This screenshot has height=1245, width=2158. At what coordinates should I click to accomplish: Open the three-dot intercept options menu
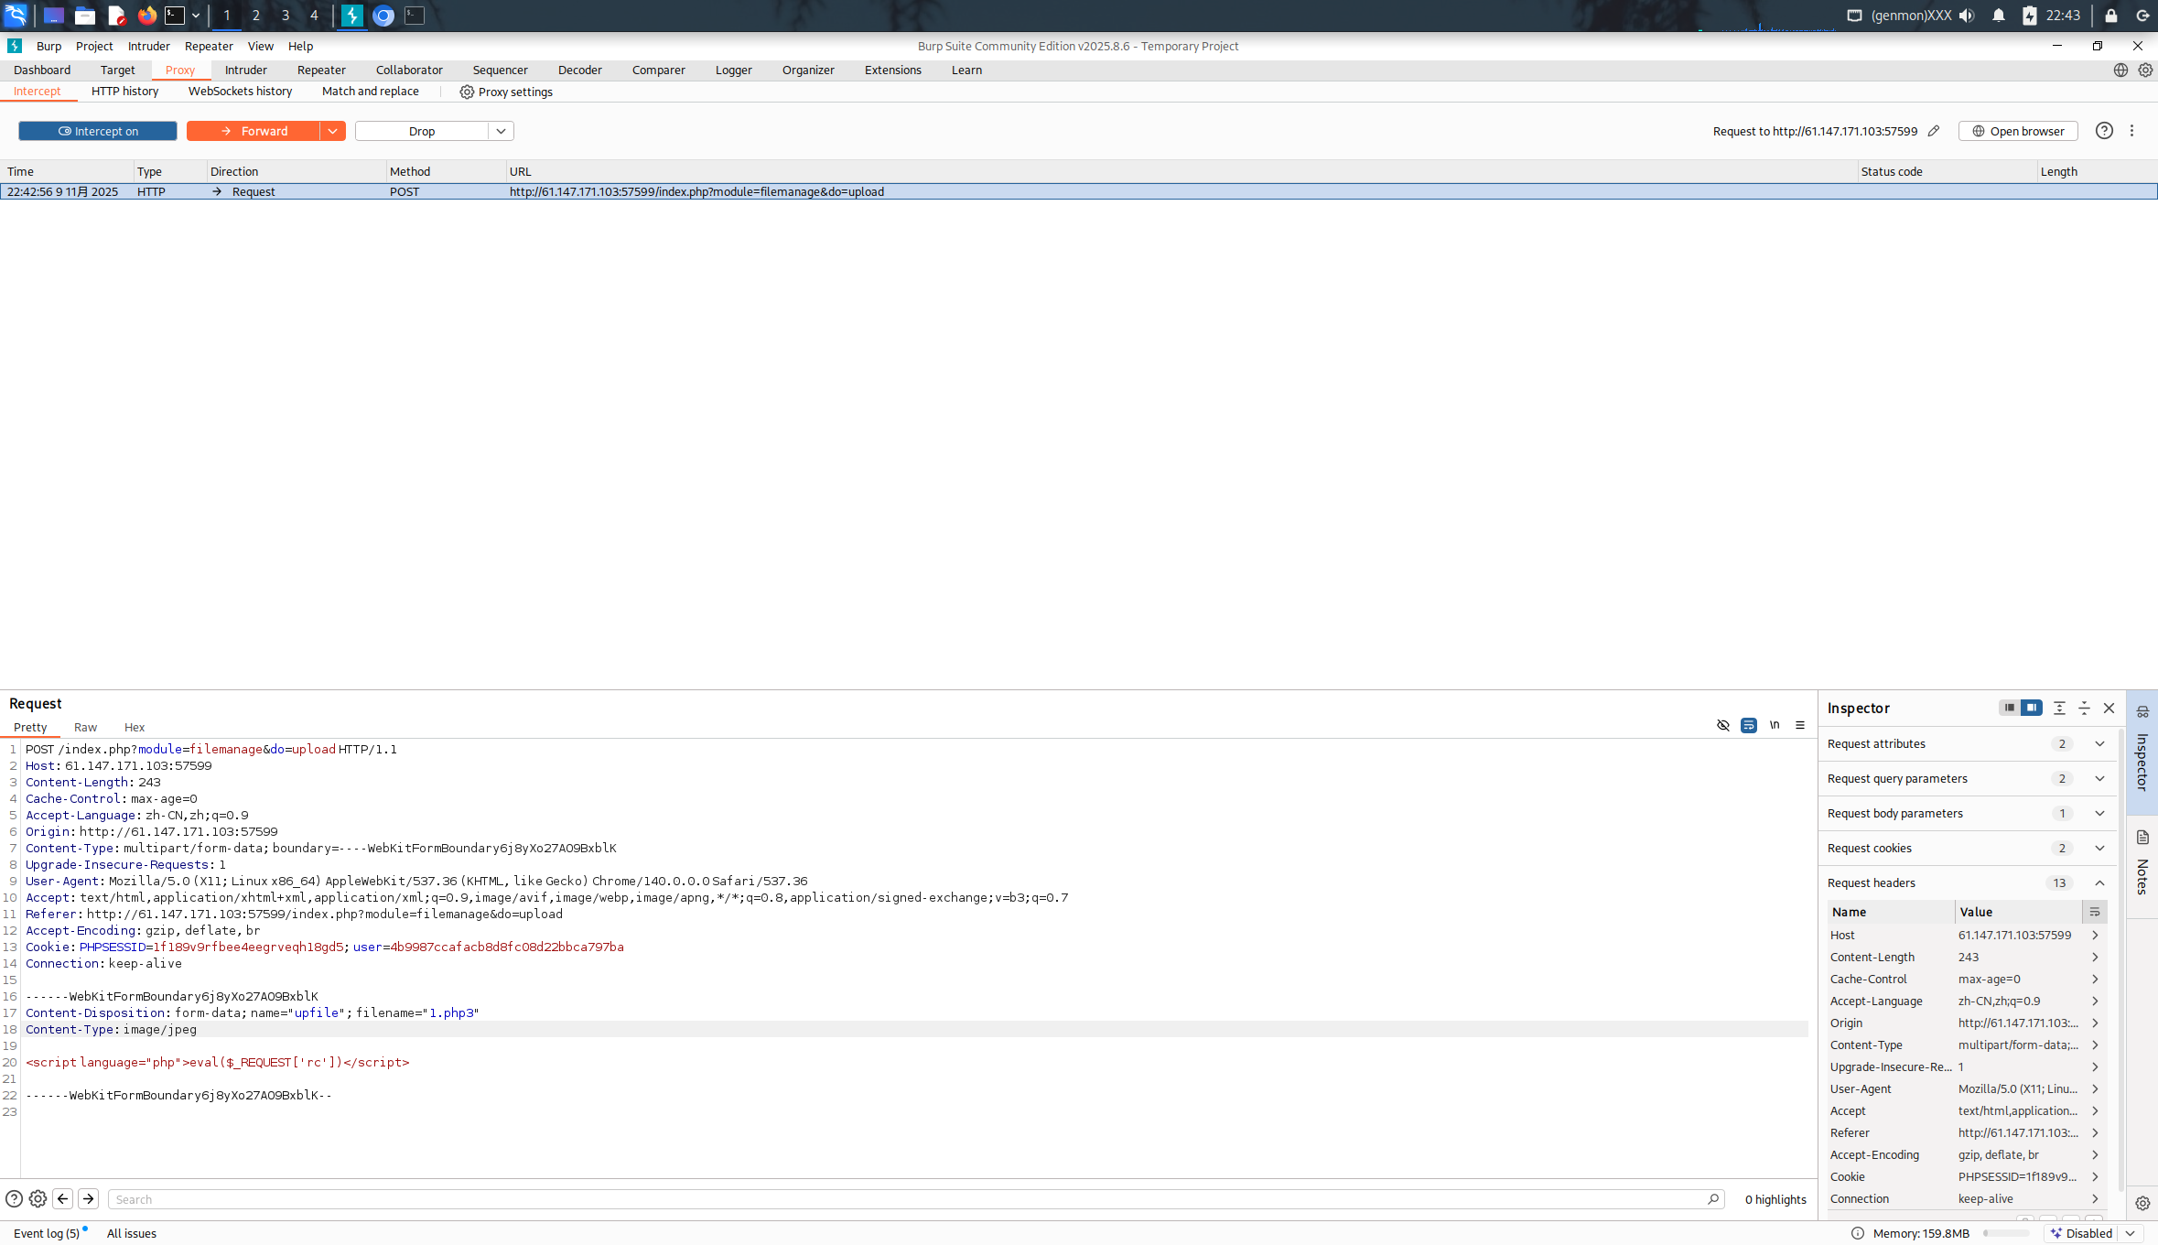pyautogui.click(x=2131, y=131)
